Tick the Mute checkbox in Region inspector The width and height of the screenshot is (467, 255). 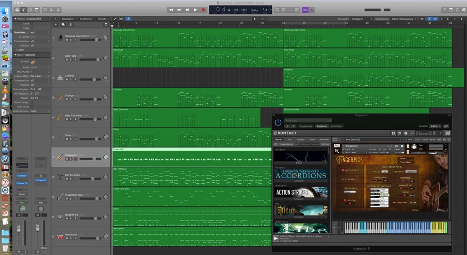[x=32, y=24]
